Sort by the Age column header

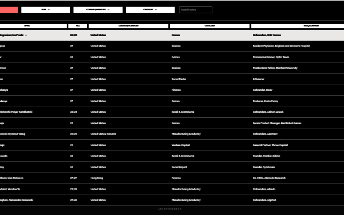coord(78,26)
